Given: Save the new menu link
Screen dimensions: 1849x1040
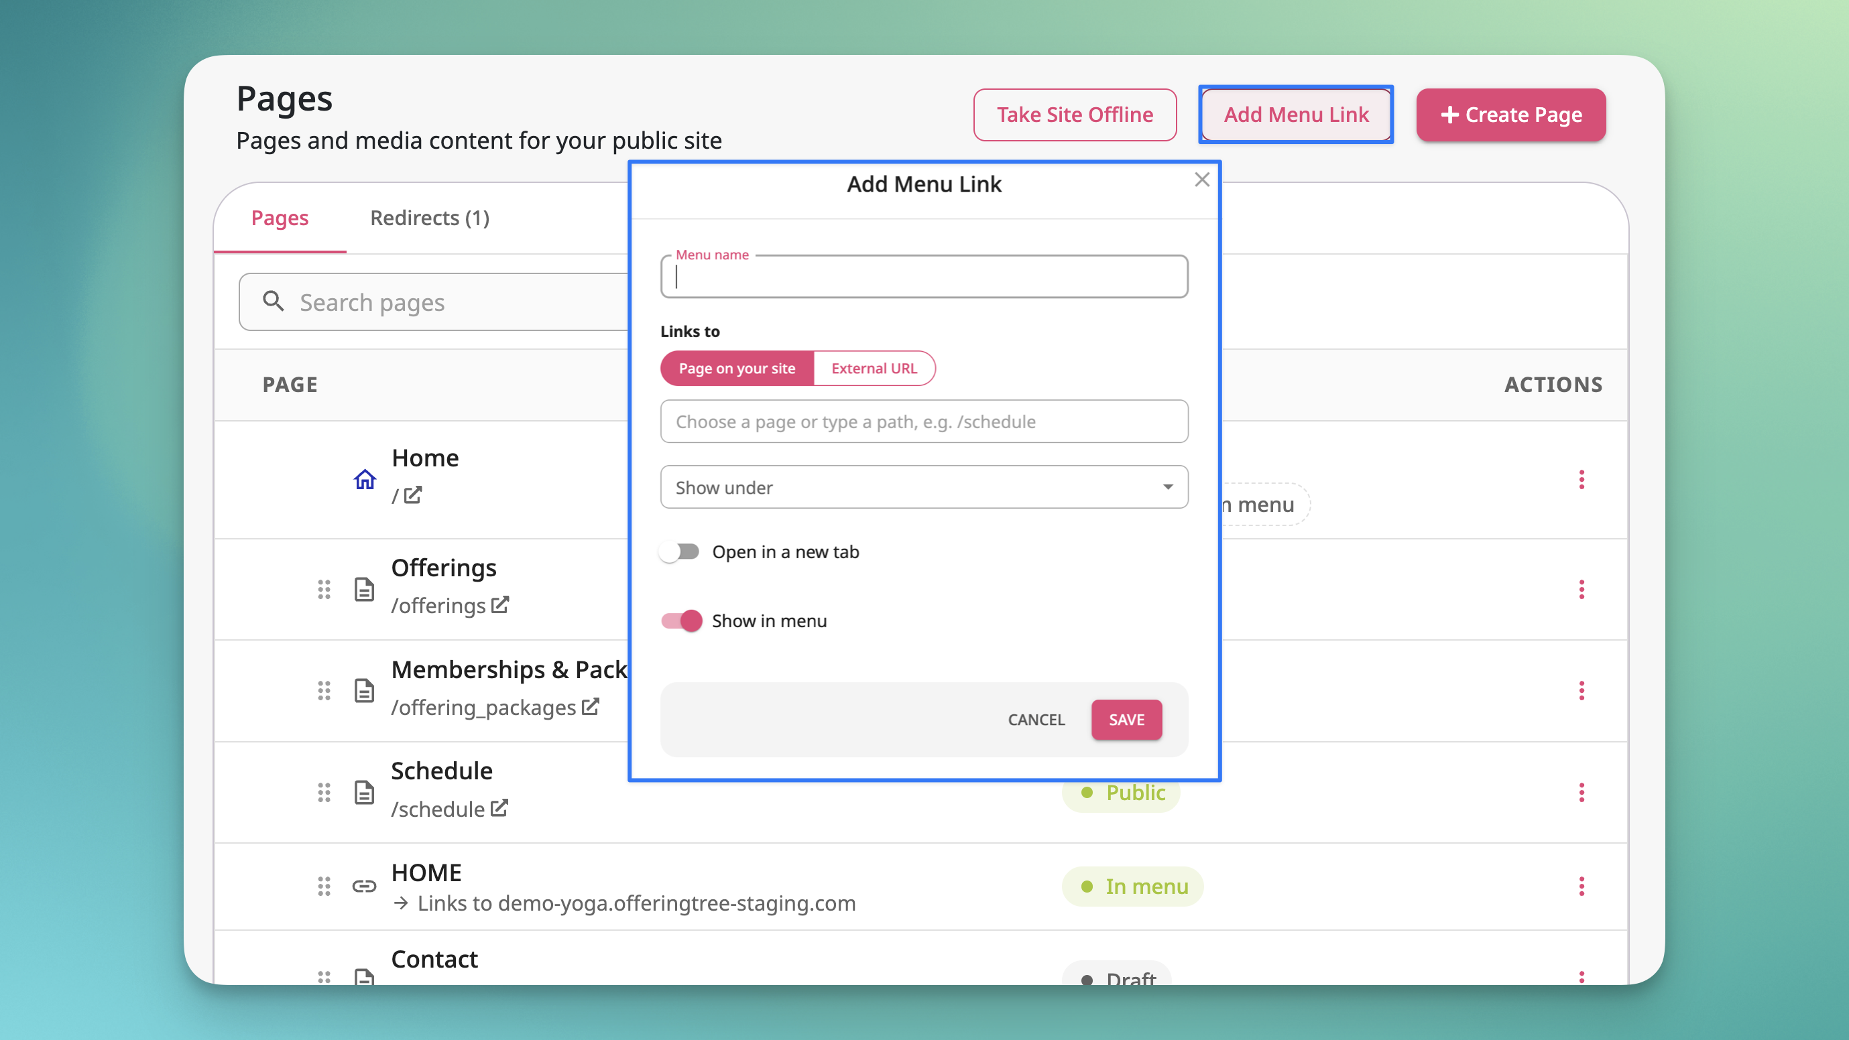Looking at the screenshot, I should 1126,720.
